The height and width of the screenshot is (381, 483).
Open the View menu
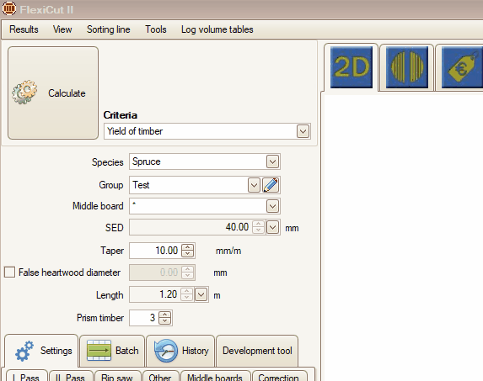coord(62,29)
